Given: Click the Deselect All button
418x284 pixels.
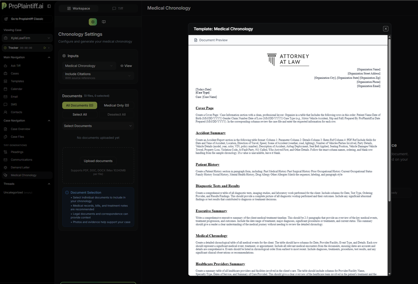Looking at the screenshot, I should [x=117, y=114].
